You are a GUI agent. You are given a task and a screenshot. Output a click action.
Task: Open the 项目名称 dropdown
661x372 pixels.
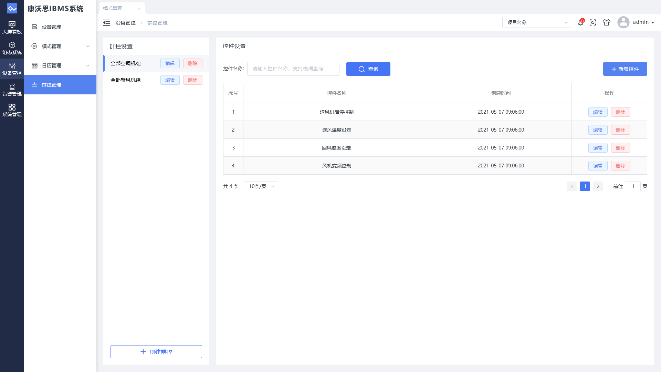click(x=536, y=22)
